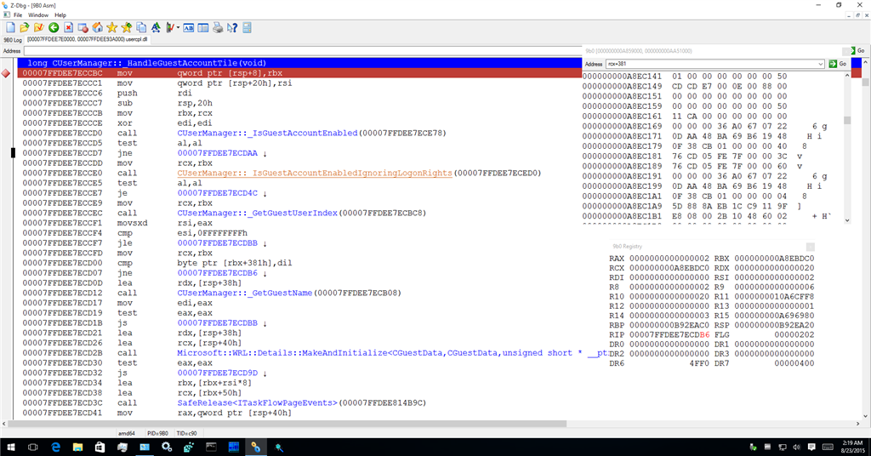
Task: Follow the _GetGuestName call link
Action: [x=244, y=294]
